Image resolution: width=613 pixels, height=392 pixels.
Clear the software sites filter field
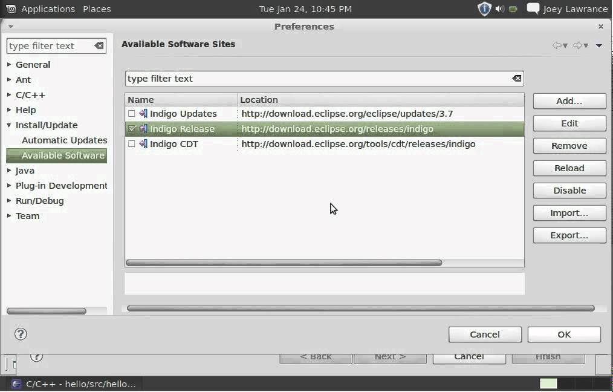(517, 78)
